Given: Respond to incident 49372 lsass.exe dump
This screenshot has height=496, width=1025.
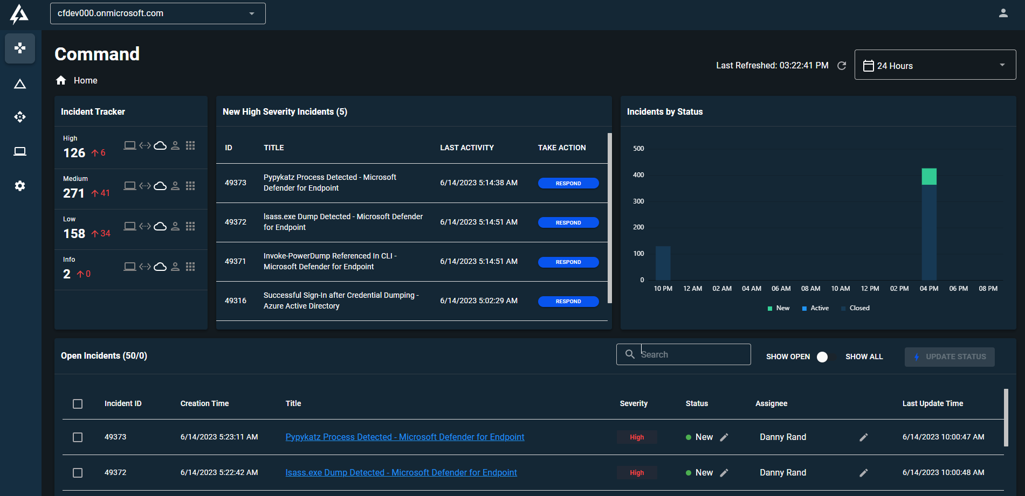Looking at the screenshot, I should coord(568,222).
